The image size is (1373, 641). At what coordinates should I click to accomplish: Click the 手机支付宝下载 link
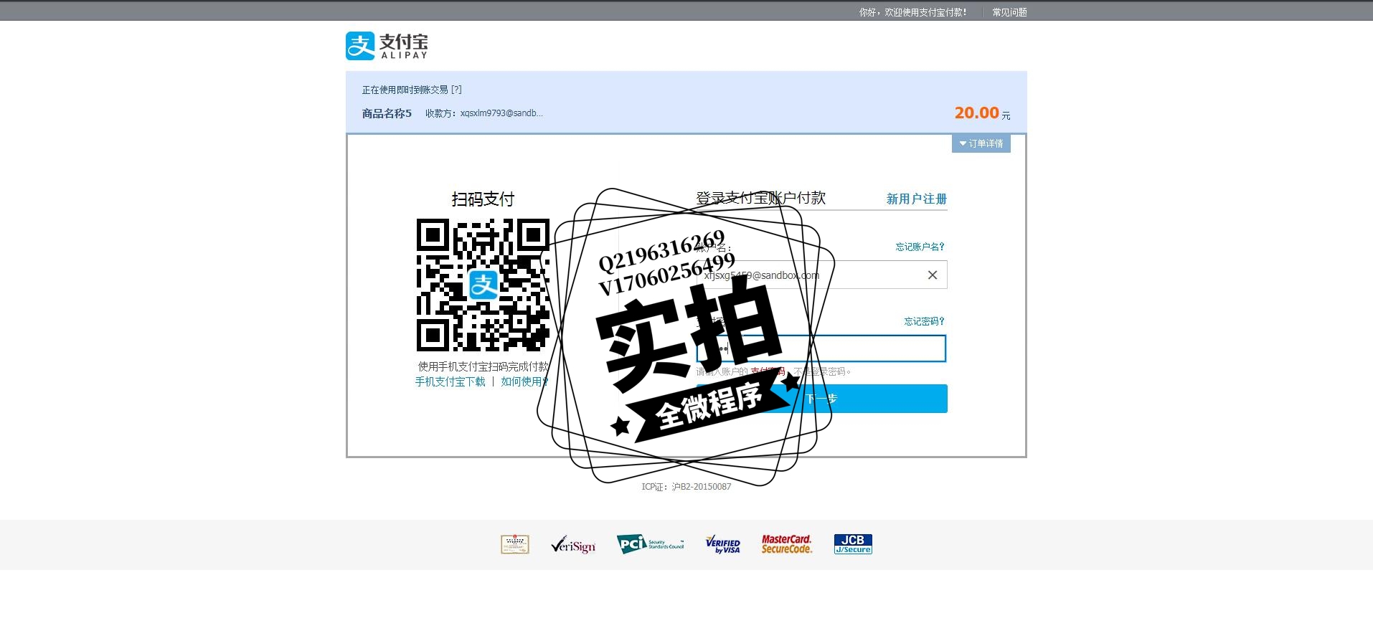450,381
